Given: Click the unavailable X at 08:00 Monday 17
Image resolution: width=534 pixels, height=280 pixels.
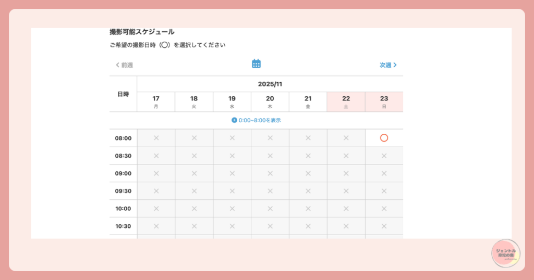Looking at the screenshot, I should click(156, 138).
